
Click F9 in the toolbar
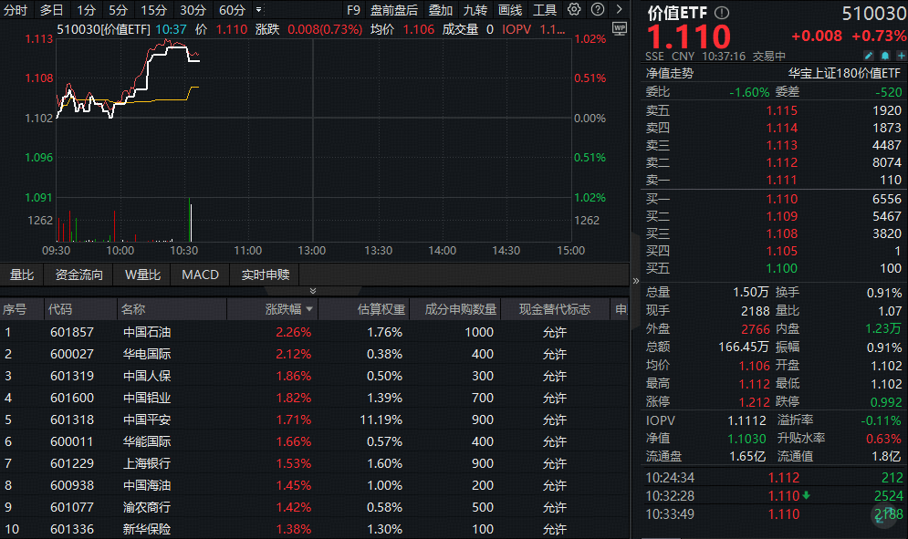354,10
